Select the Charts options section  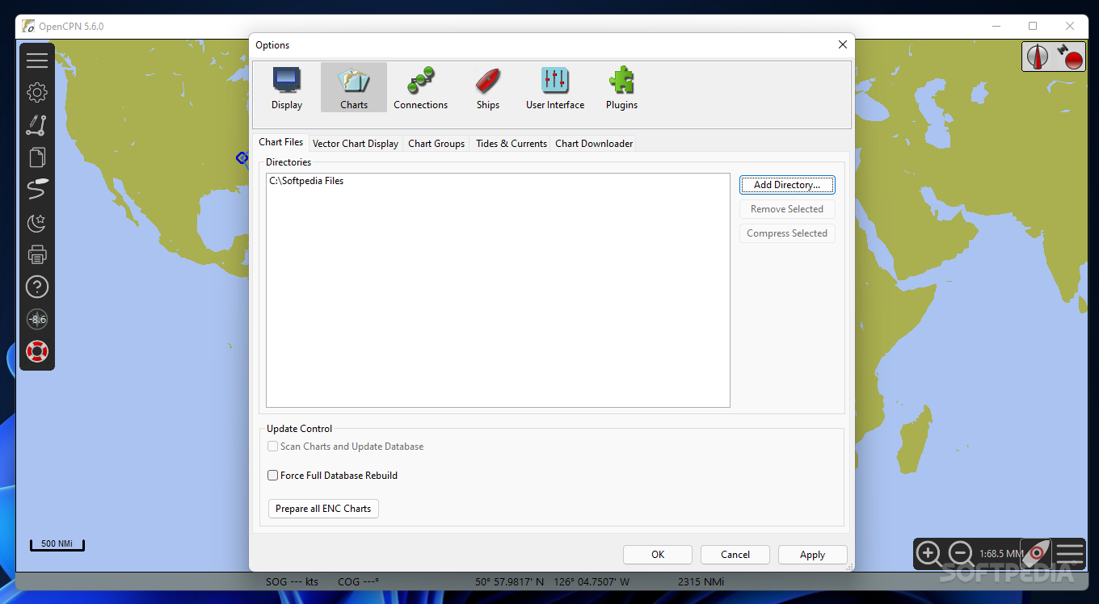coord(354,87)
